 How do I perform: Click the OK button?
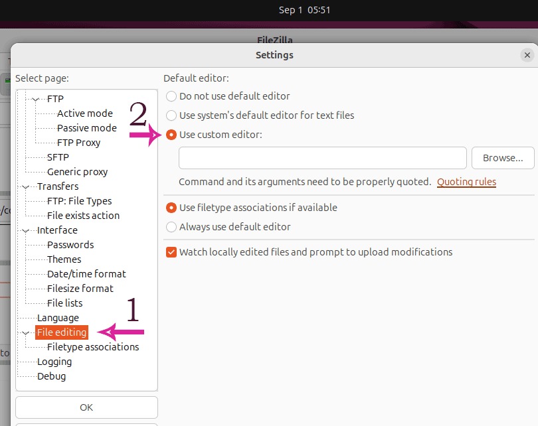click(86, 407)
